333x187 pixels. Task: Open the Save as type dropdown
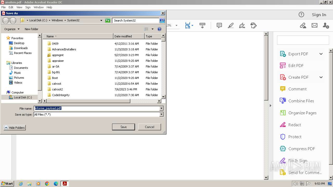(x=161, y=114)
